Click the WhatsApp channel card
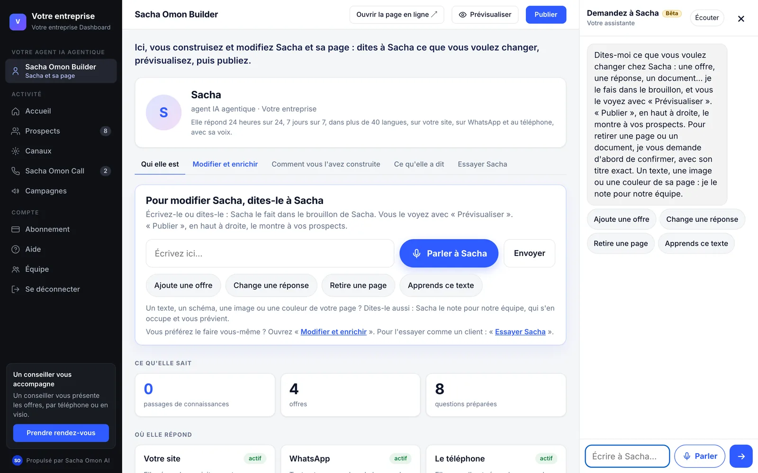 click(351, 459)
